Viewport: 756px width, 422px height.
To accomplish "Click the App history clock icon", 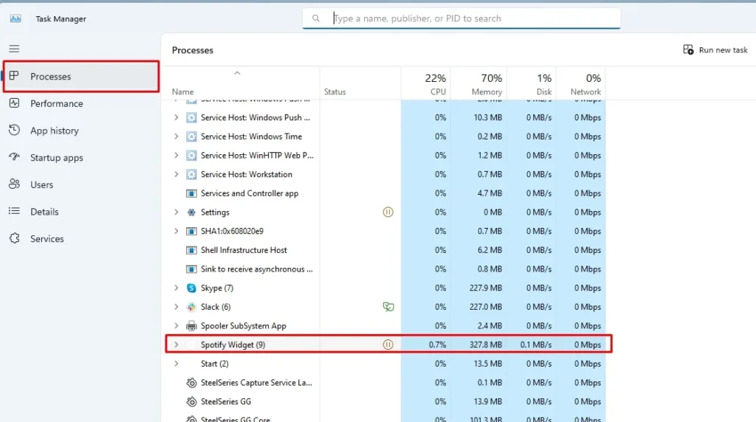I will pos(14,130).
